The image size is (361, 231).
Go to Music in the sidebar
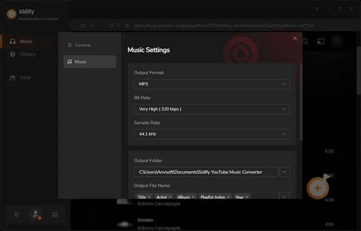click(x=26, y=41)
